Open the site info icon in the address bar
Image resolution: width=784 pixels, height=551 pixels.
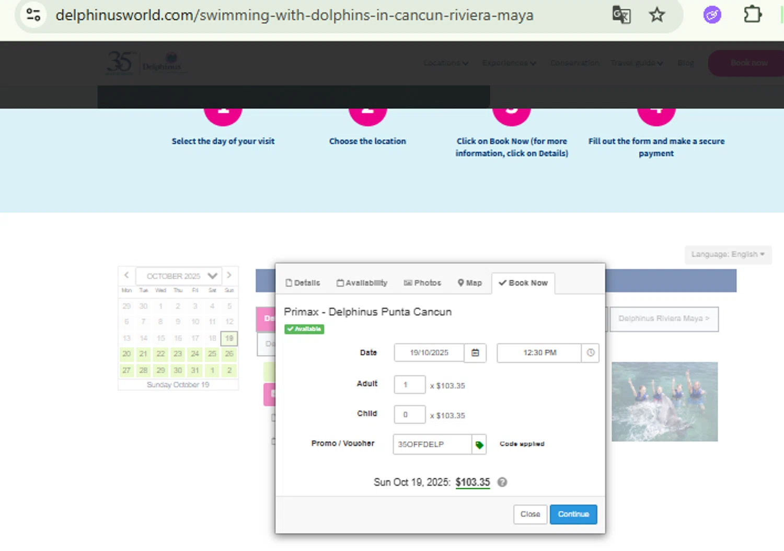tap(33, 15)
